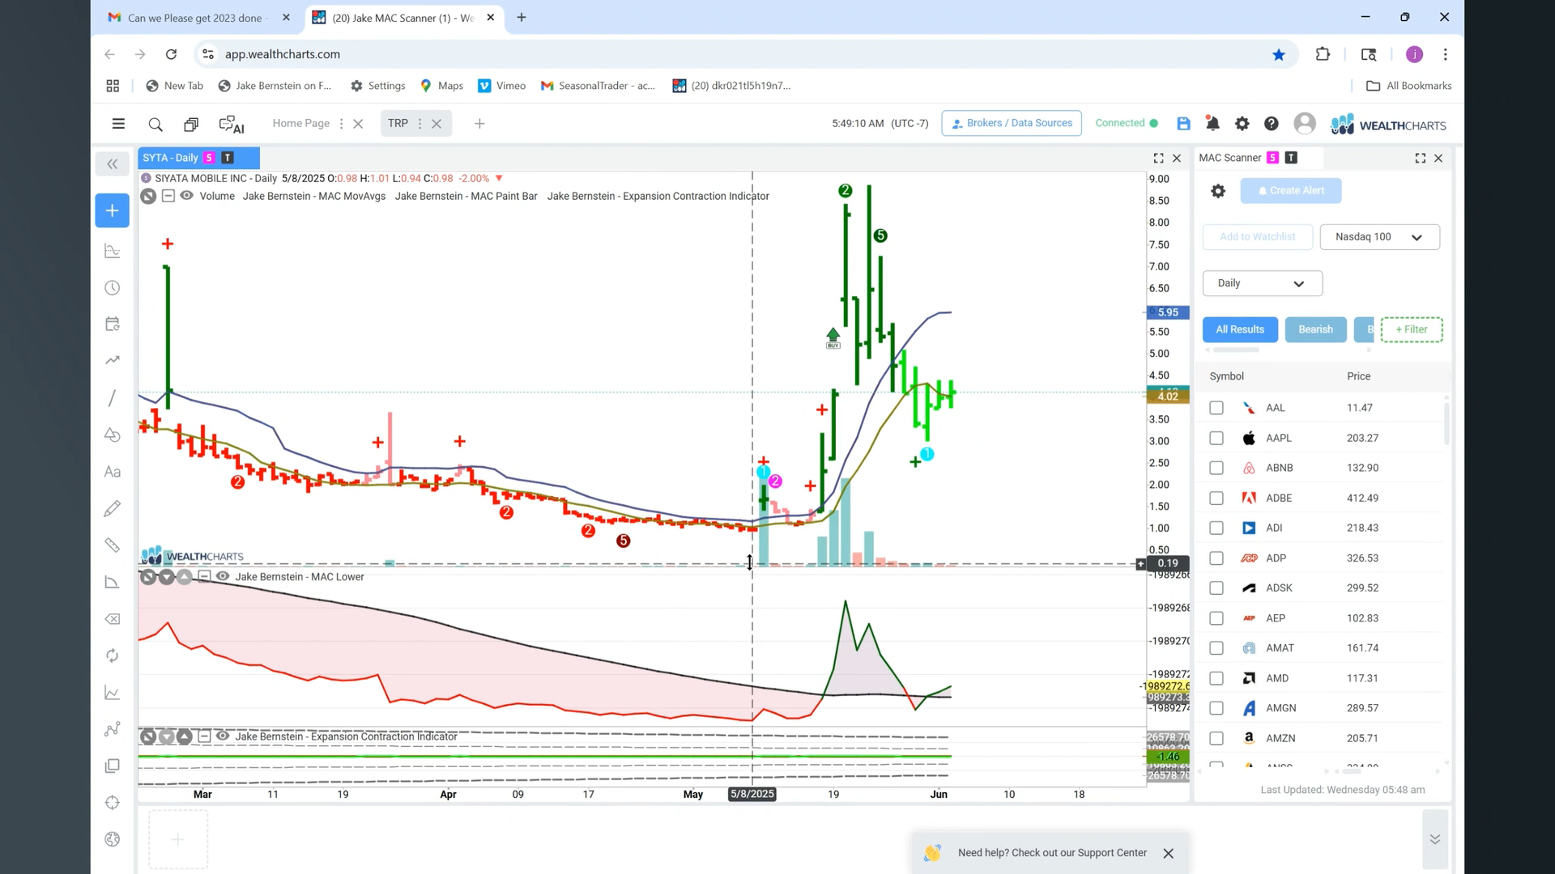The image size is (1555, 874).
Task: Open the hamburger main menu
Action: [118, 124]
